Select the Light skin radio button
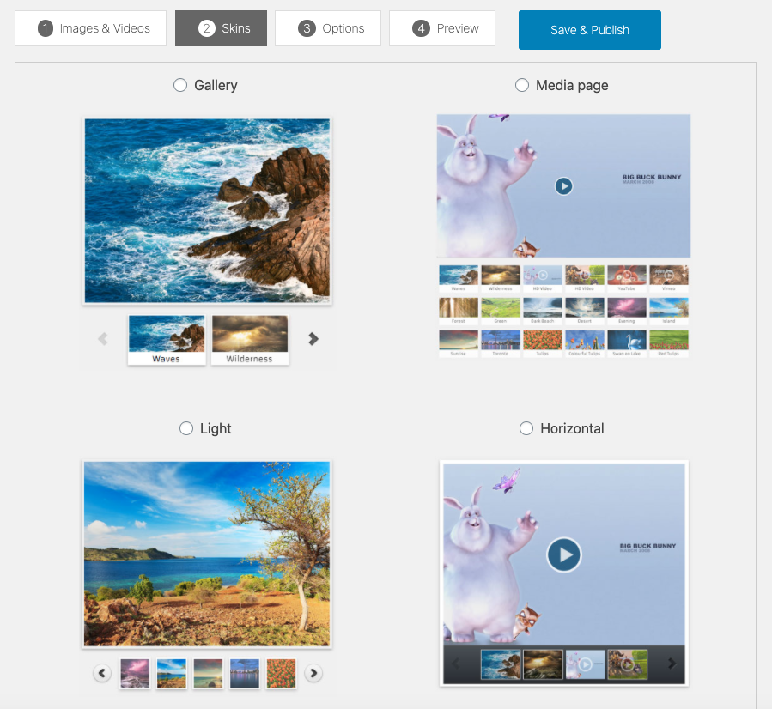Screen dimensions: 772x709 coord(186,428)
